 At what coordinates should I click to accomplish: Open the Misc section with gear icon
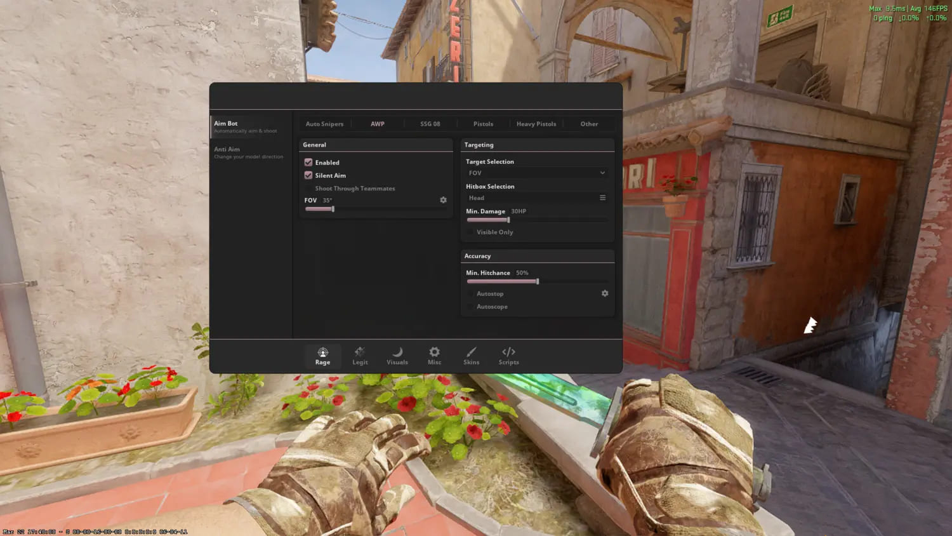coord(434,356)
